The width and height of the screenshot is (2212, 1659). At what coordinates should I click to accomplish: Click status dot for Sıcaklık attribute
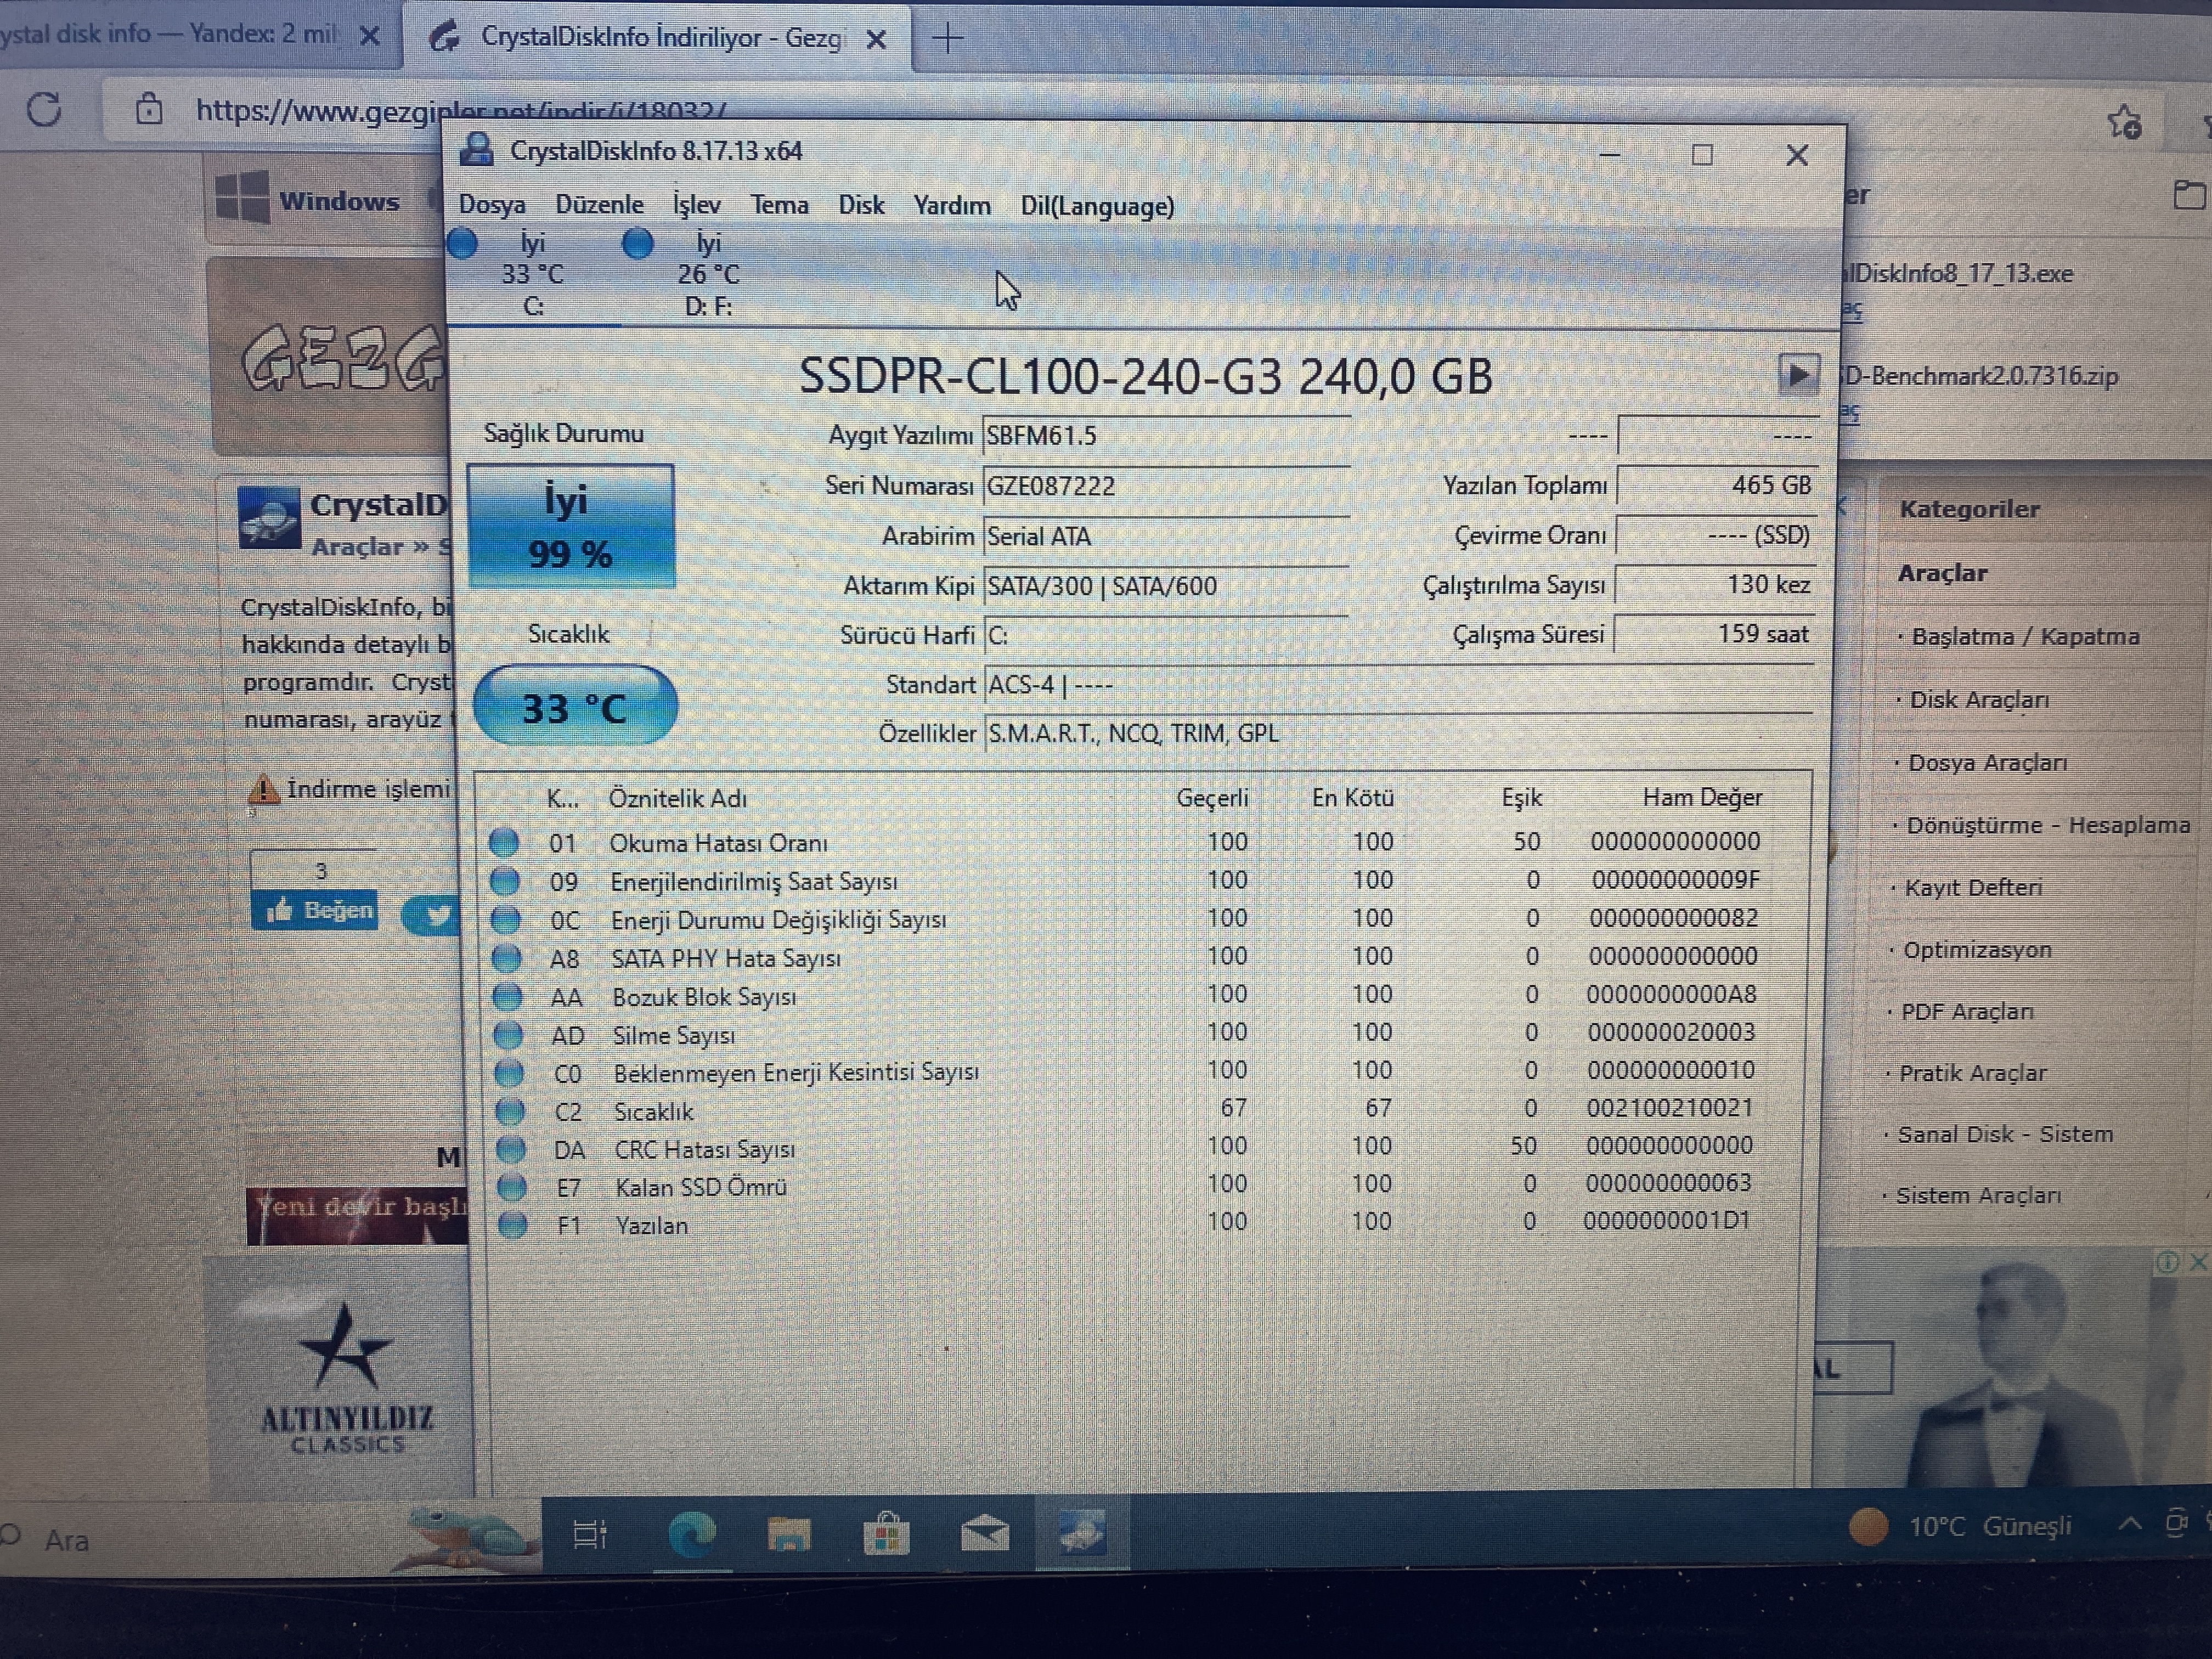point(510,1111)
